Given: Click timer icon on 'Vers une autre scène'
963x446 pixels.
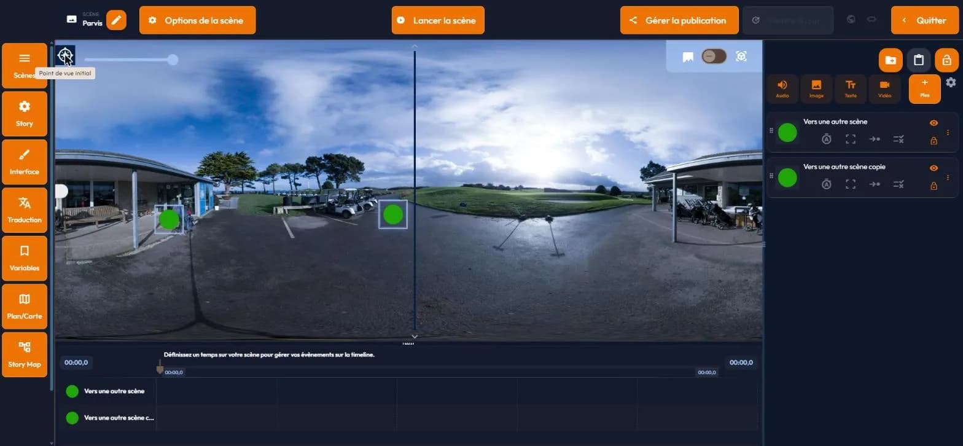Looking at the screenshot, I should pyautogui.click(x=827, y=139).
